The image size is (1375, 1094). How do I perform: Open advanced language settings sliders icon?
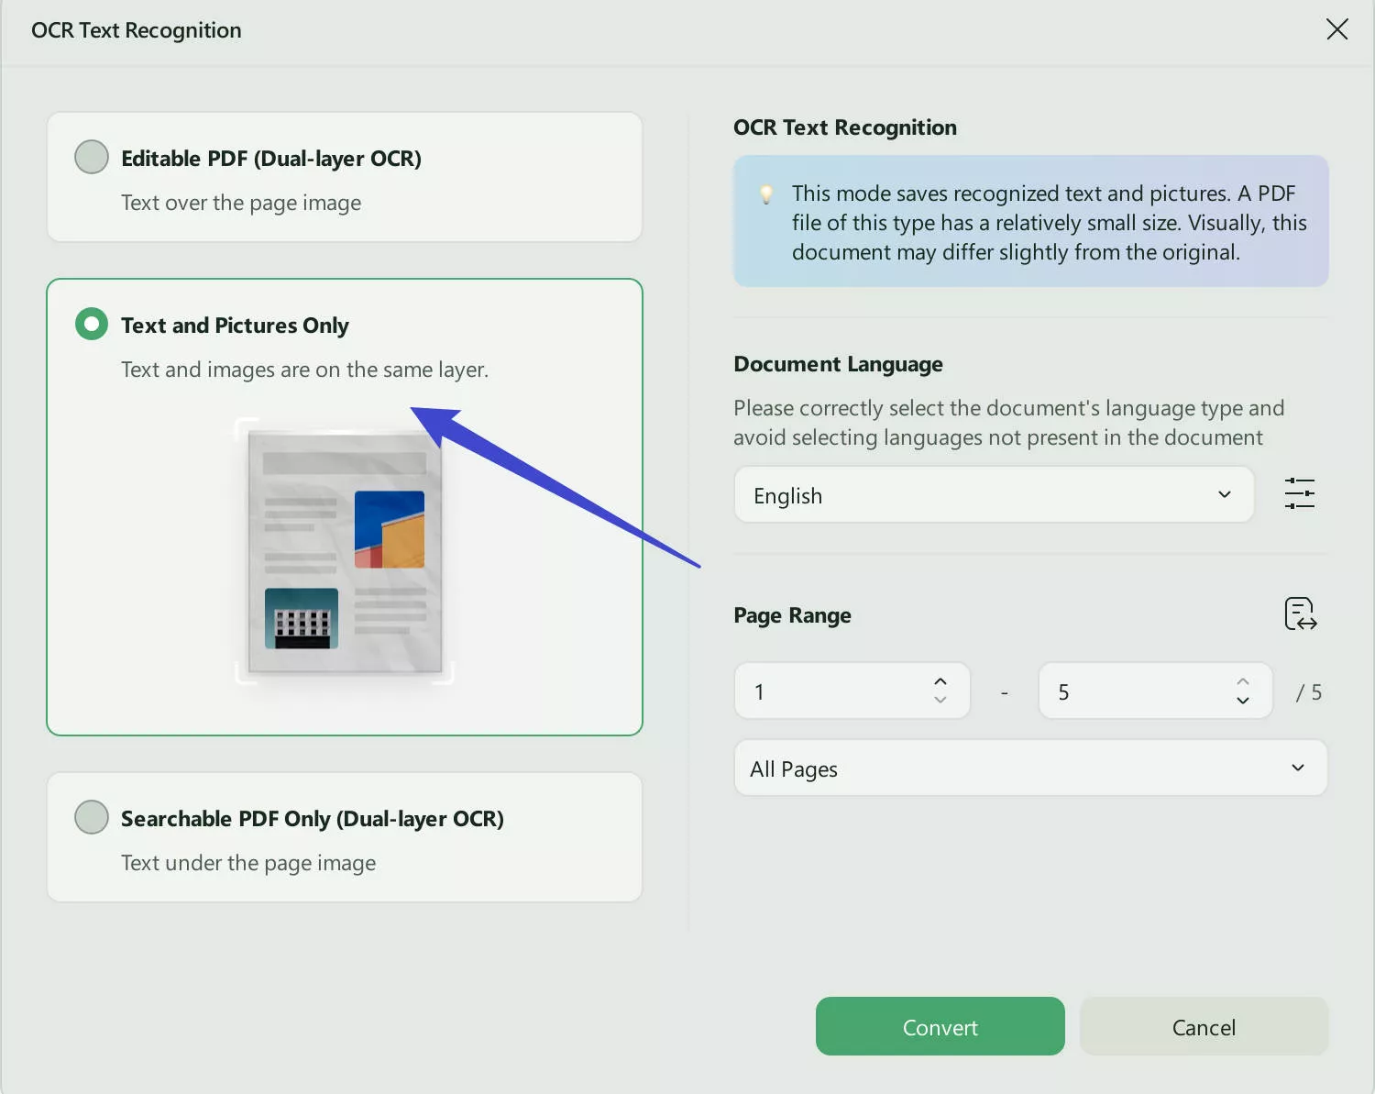[1299, 493]
